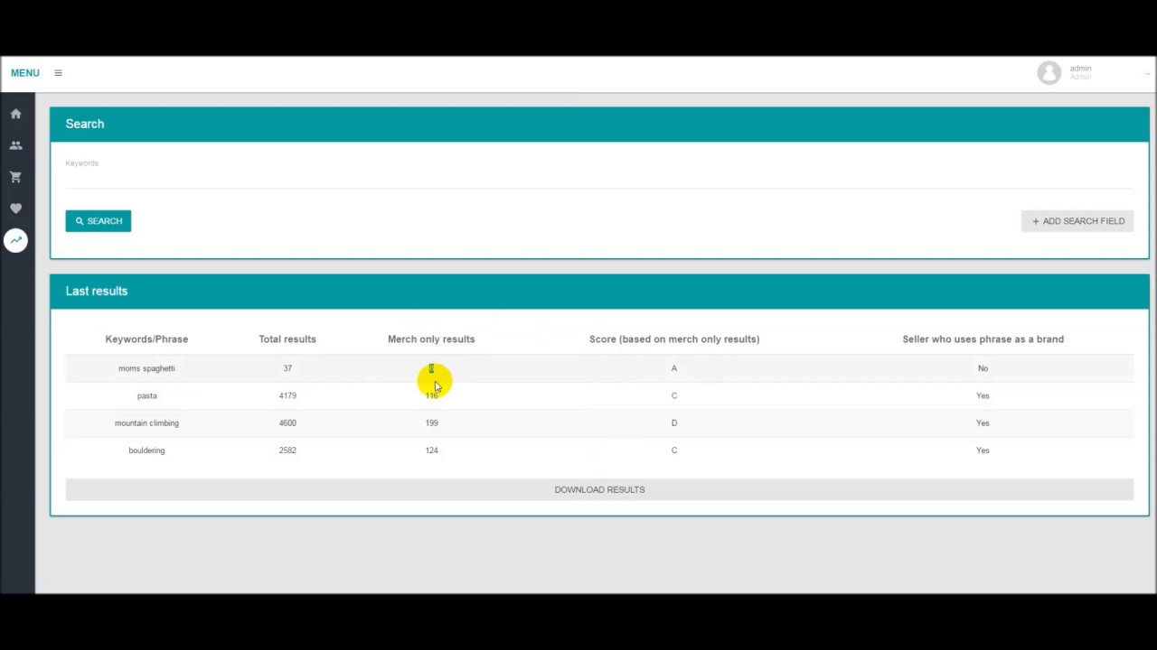Click score C in bouldering row
Viewport: 1157px width, 650px height.
pos(673,450)
